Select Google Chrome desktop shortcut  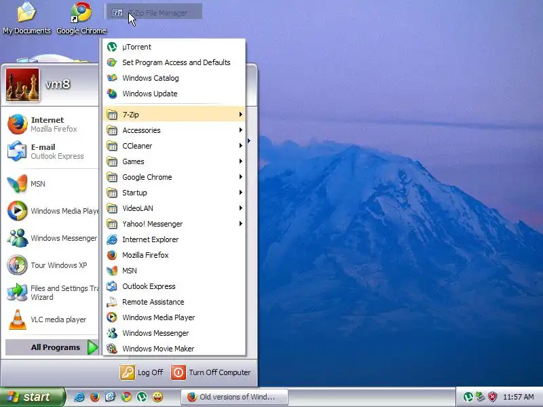(81, 18)
